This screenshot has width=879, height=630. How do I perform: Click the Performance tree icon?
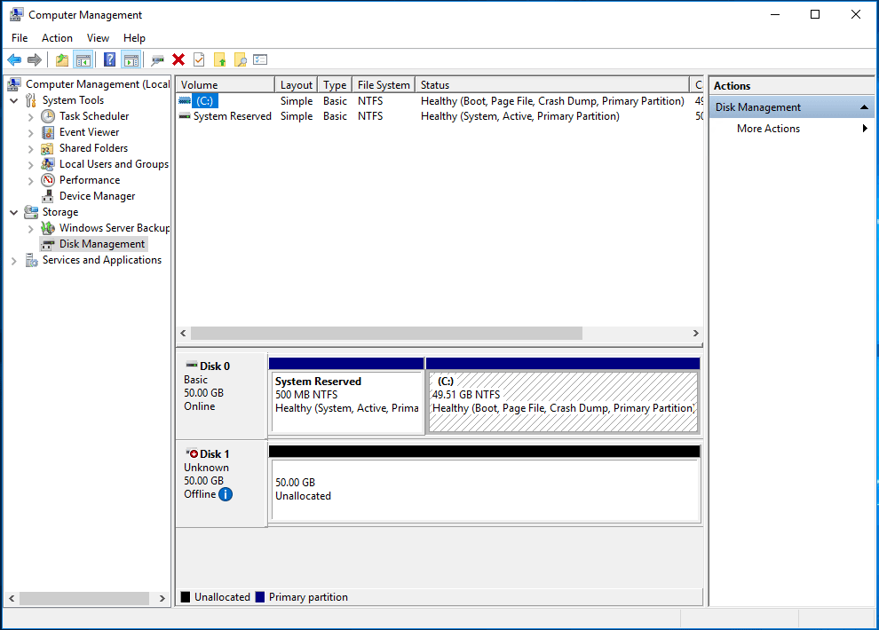point(48,180)
